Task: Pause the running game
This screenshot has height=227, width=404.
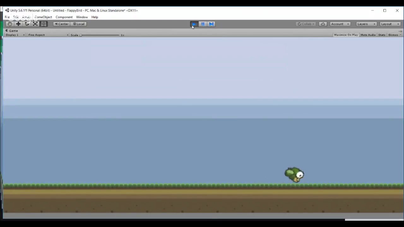Action: coord(202,24)
